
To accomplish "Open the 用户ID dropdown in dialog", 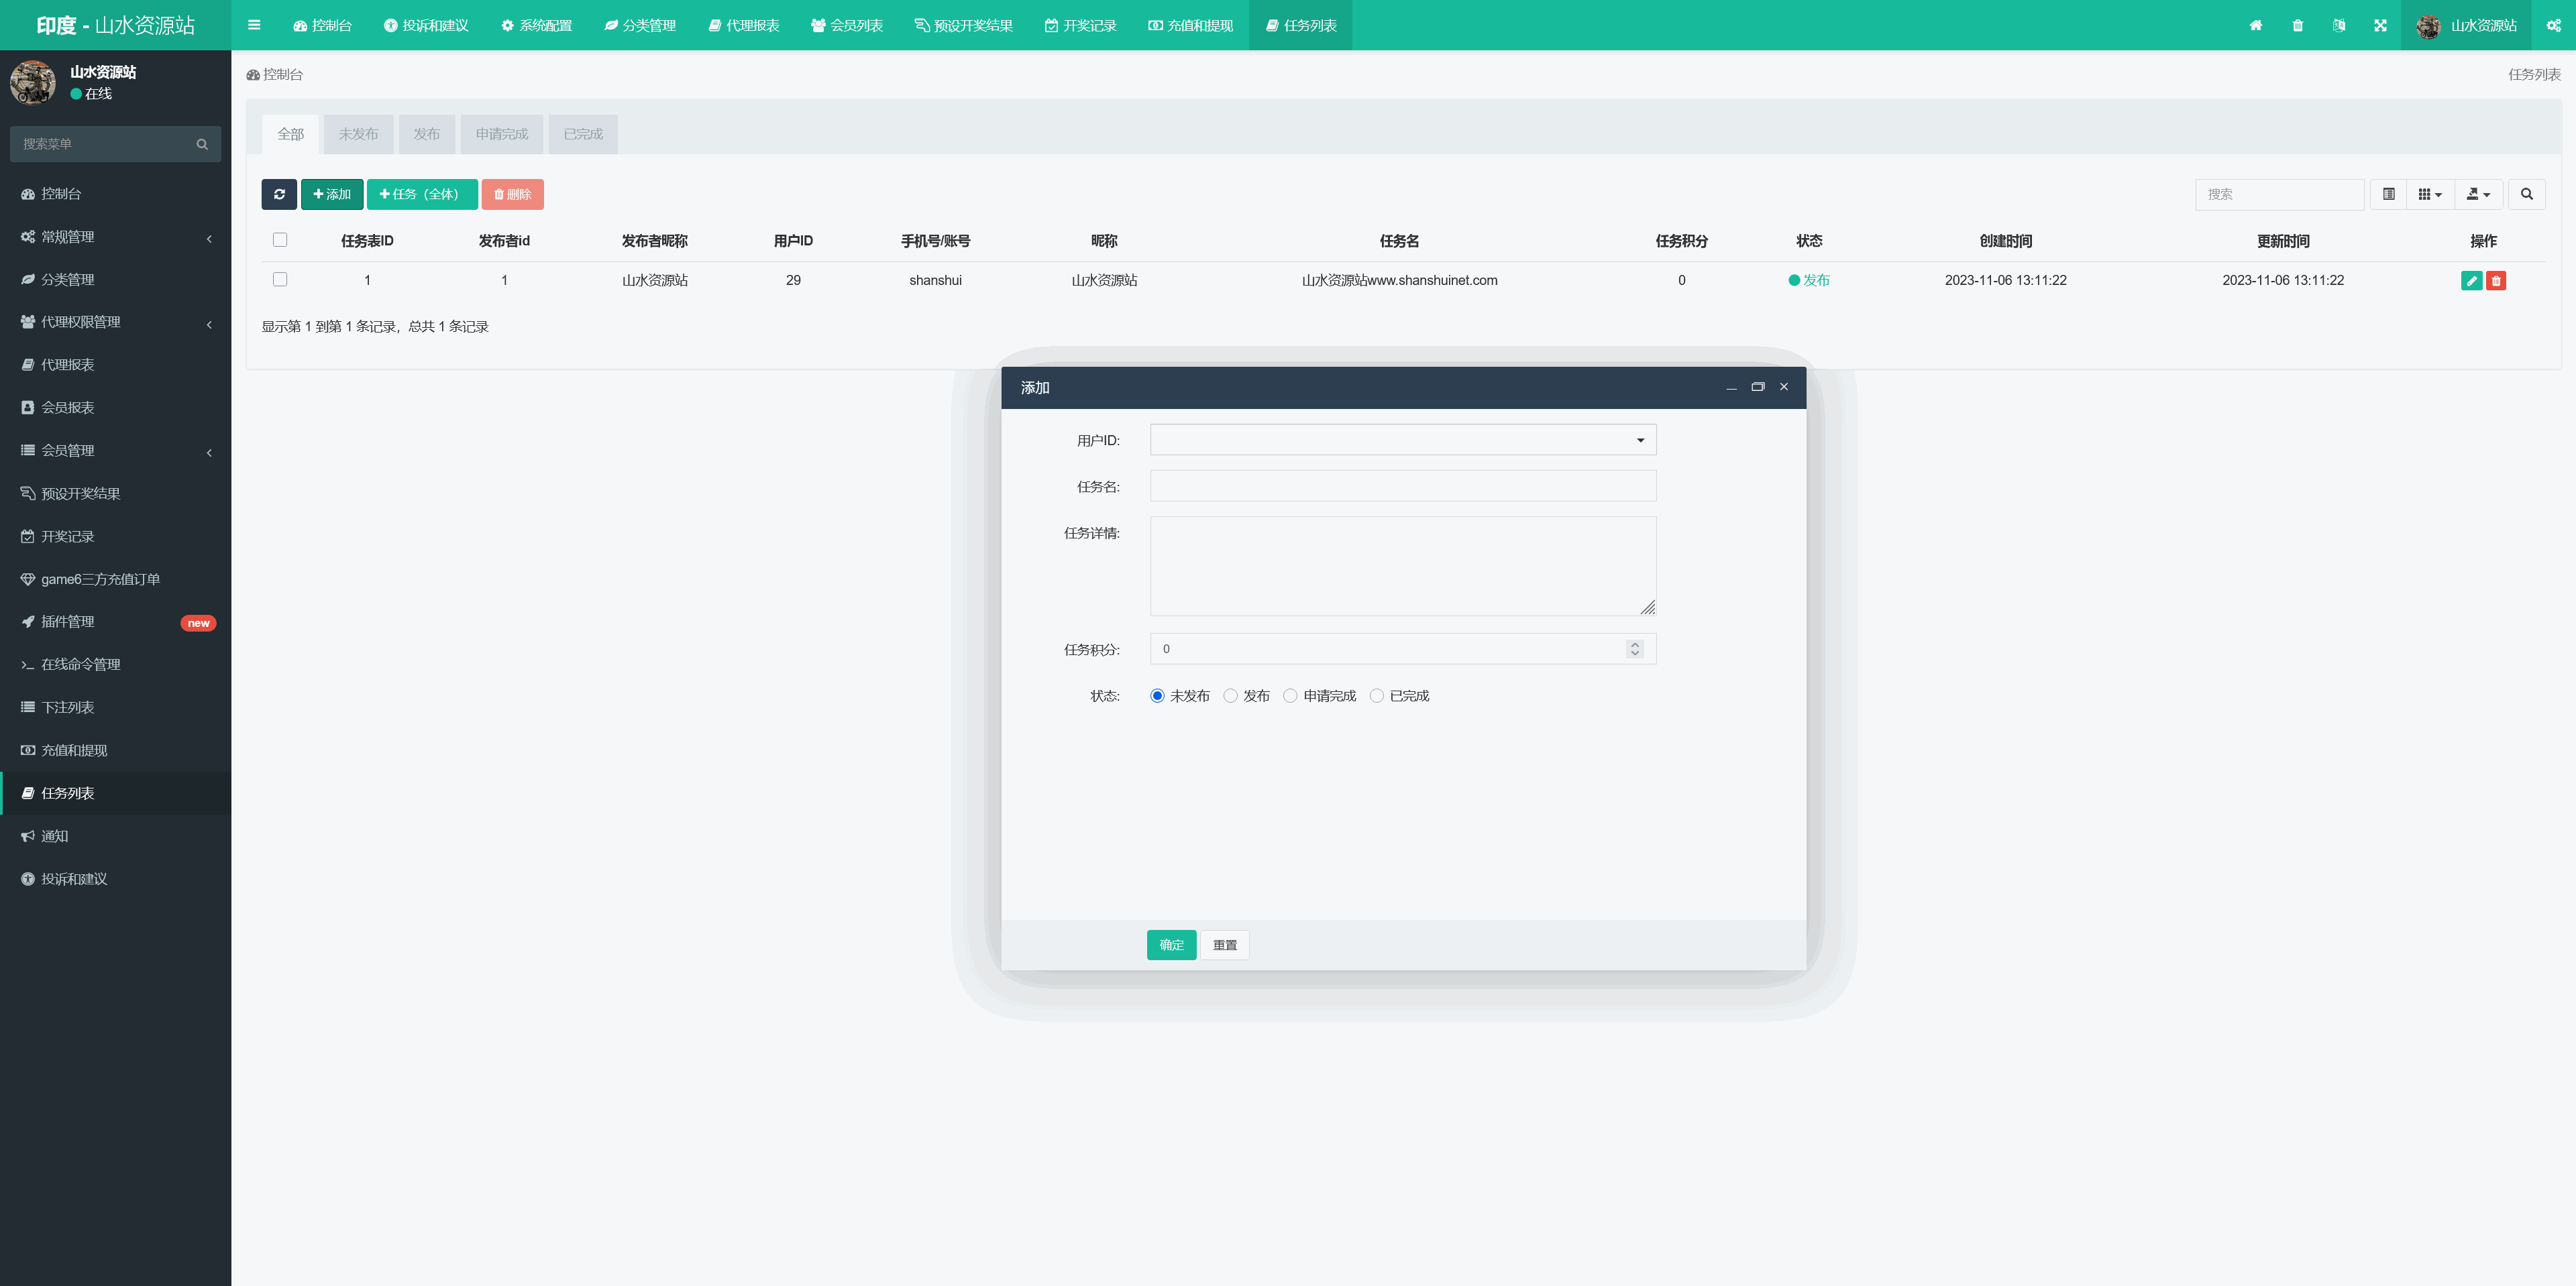I will 1402,440.
